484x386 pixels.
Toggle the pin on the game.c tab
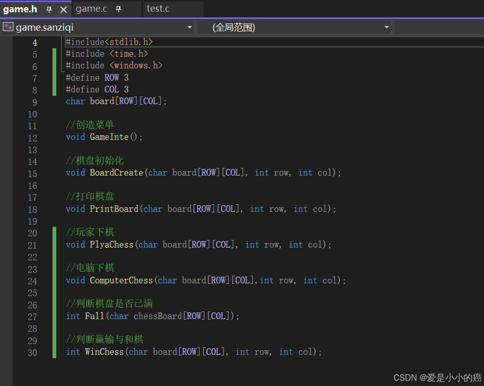click(118, 9)
